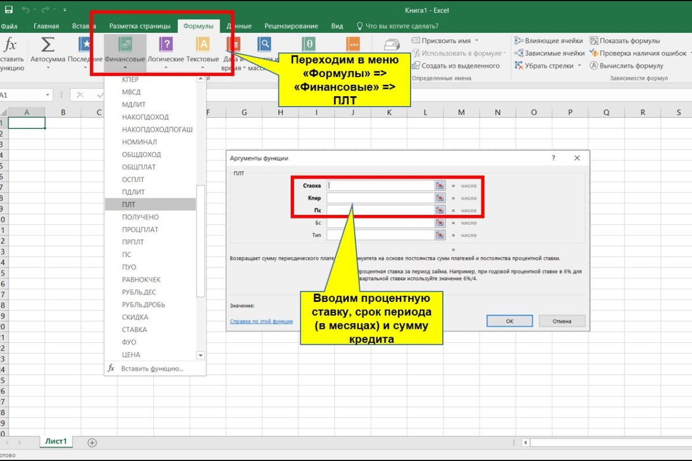The width and height of the screenshot is (692, 461).
Task: Open the Logical functions icon
Action: pos(166,45)
